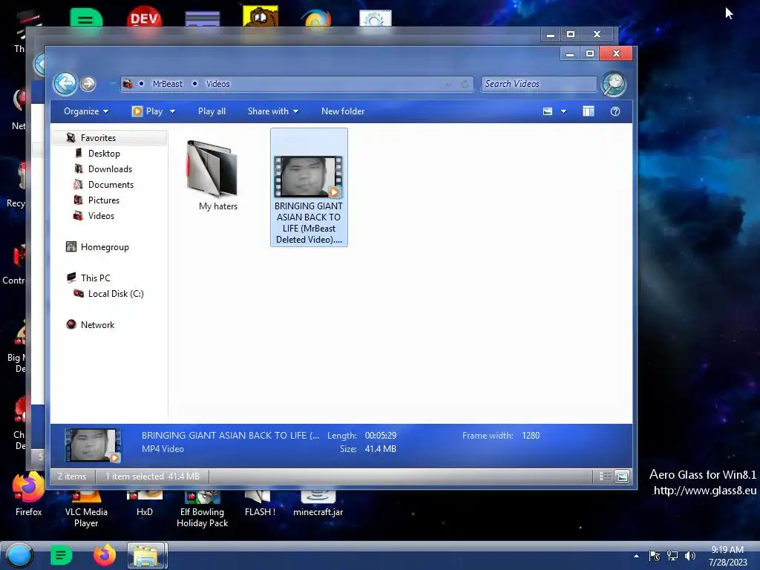Screen dimensions: 760x570
Task: Select the BRINGING GIANT ASIAN video file
Action: pos(309,188)
